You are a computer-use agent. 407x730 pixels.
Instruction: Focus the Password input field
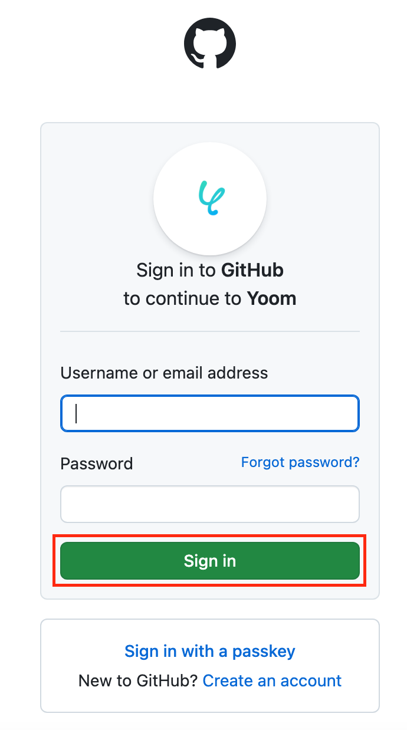pyautogui.click(x=210, y=504)
